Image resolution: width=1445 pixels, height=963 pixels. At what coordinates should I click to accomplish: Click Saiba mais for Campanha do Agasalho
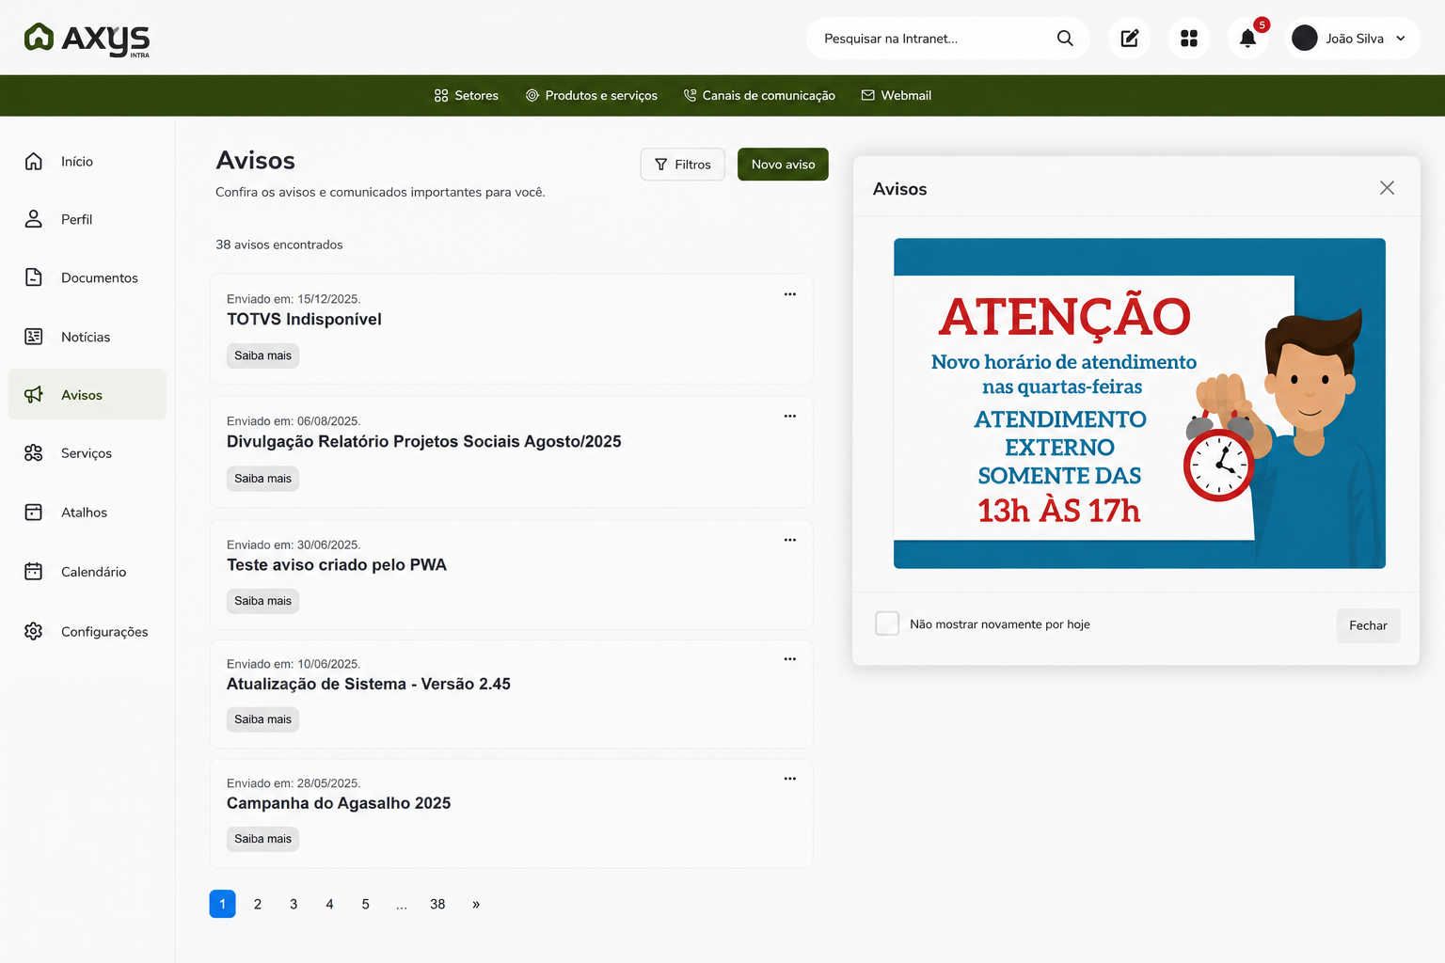click(x=262, y=839)
